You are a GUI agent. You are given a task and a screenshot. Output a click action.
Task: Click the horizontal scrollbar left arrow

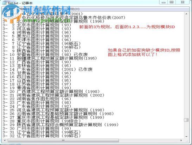(5, 140)
